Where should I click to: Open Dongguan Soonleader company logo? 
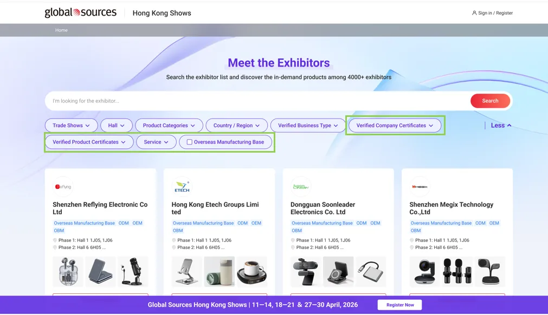pyautogui.click(x=301, y=187)
